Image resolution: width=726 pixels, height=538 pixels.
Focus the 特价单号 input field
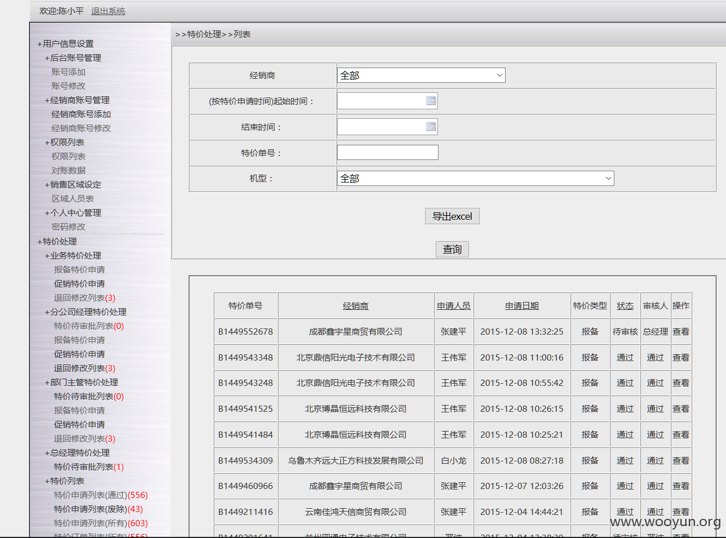coord(387,153)
